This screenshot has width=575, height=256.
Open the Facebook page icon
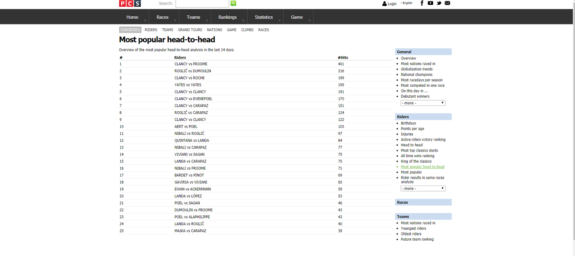(422, 3)
